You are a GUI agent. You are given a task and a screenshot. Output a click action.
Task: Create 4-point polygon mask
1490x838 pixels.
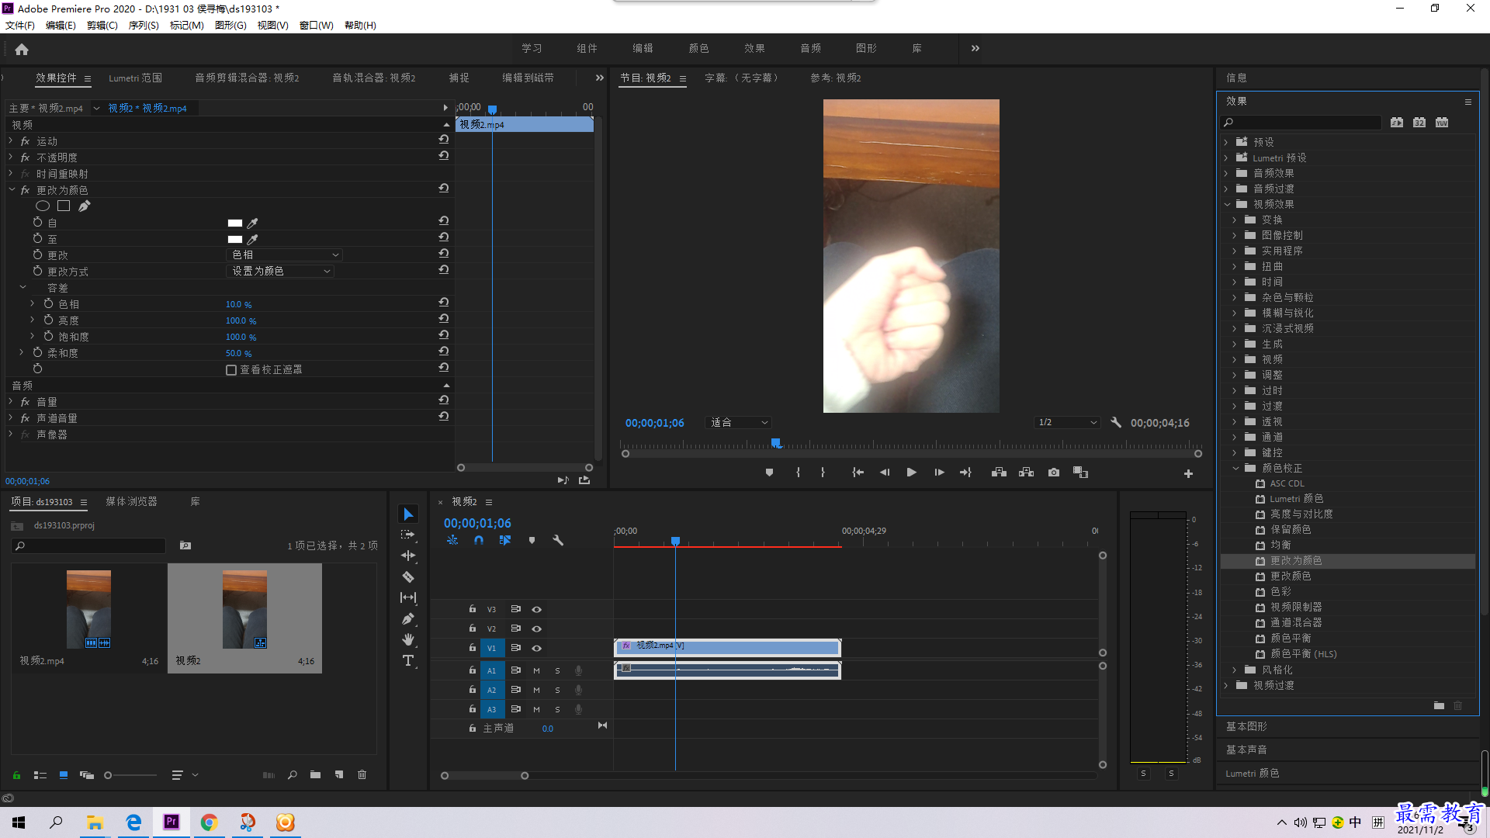[x=64, y=206]
